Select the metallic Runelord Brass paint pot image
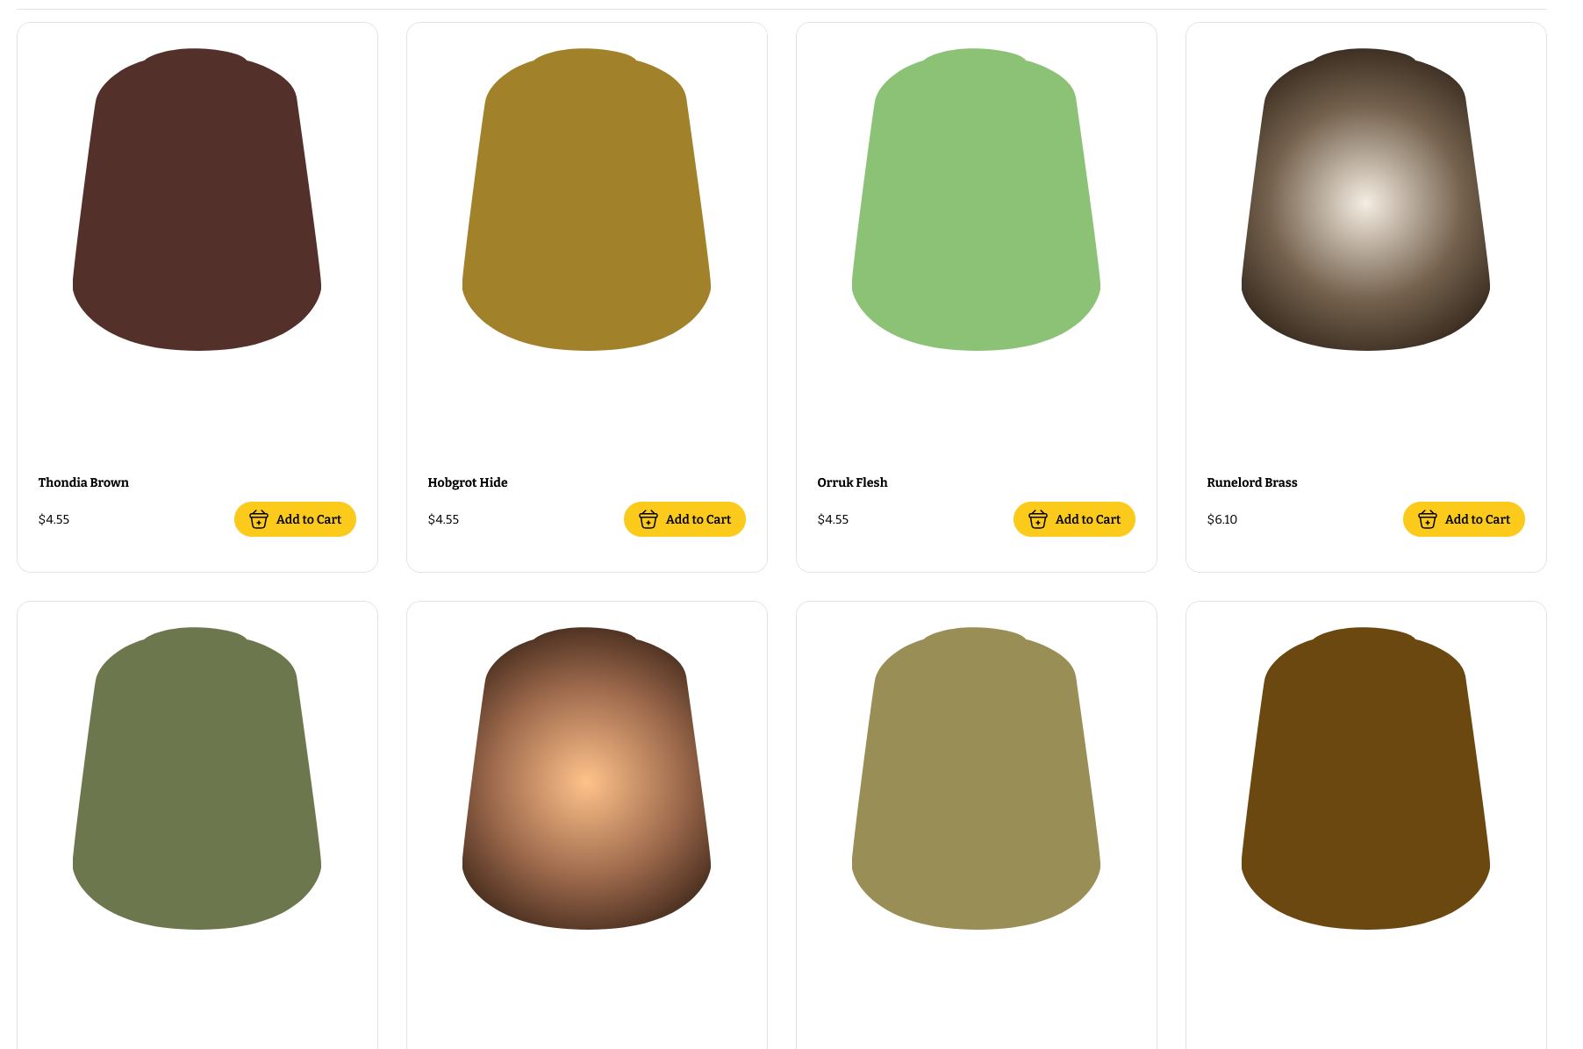 [x=1365, y=199]
